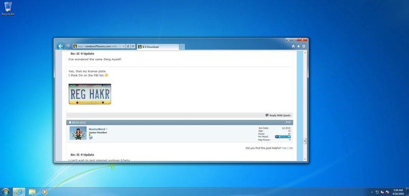Click the Re: IE 9 Update title in post #10
This screenshot has height=196, width=409.
83,155
